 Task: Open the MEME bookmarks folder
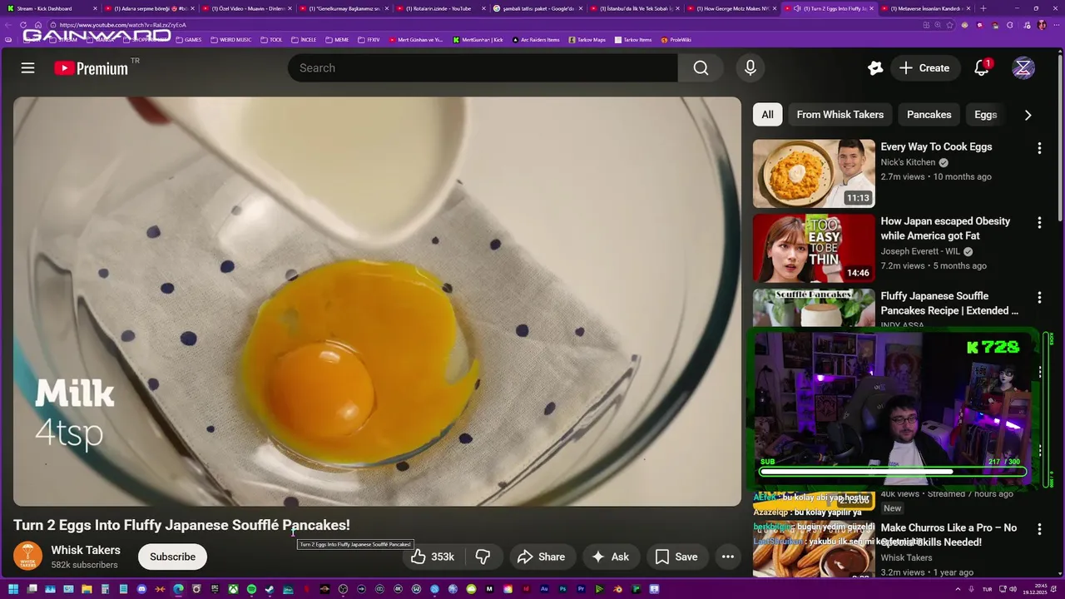(337, 40)
